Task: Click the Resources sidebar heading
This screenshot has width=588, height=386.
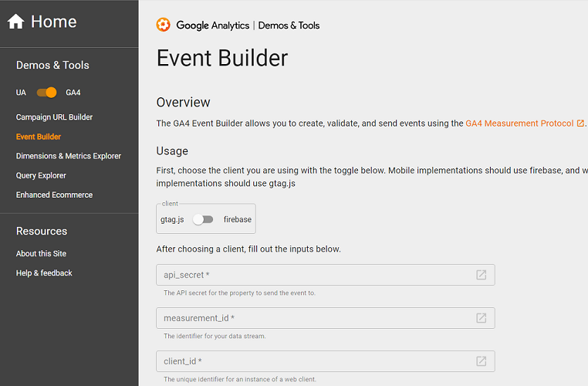Action: point(42,231)
